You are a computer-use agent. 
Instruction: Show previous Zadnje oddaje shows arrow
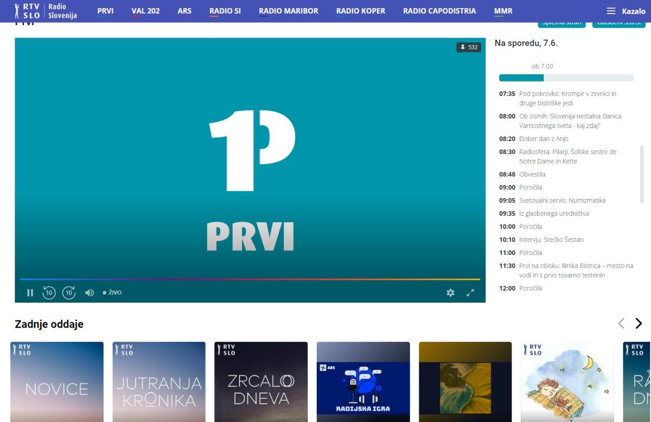coord(621,324)
